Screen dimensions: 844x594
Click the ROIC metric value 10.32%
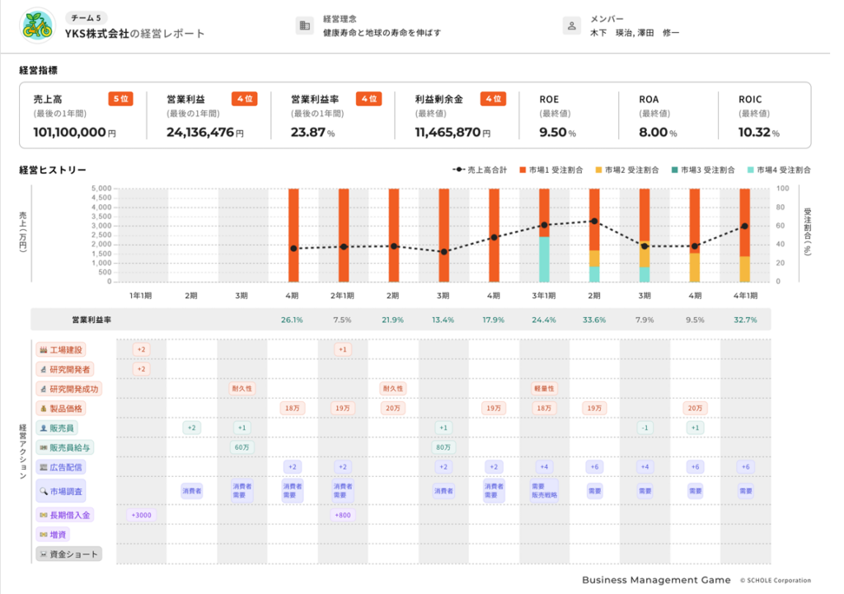758,132
